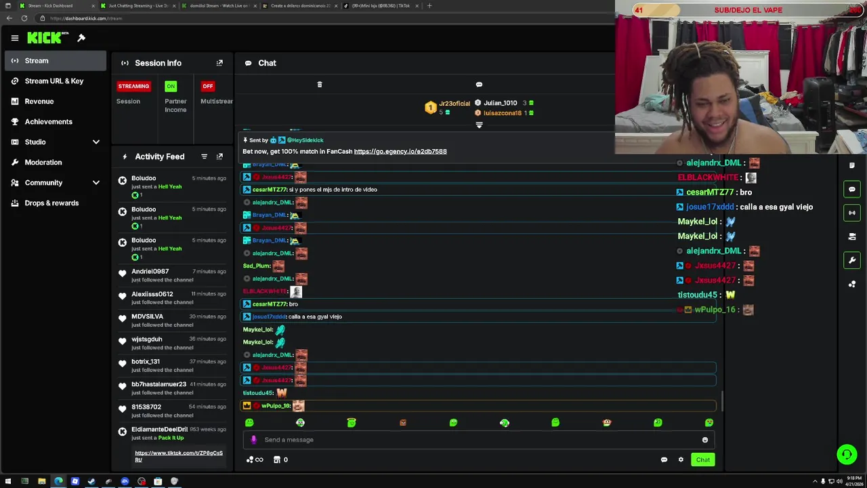
Task: Open the shop icon showing 0
Action: point(280,460)
